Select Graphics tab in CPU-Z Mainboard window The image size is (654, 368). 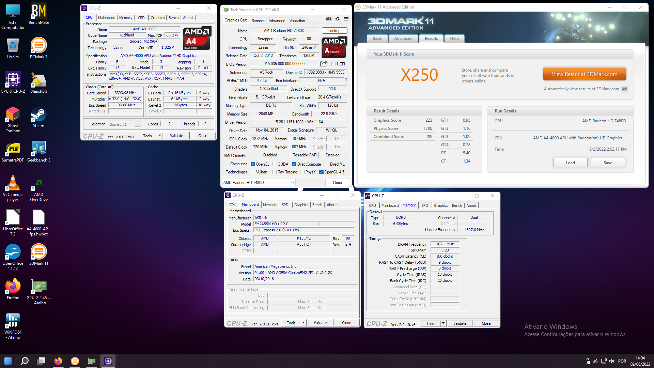tap(301, 205)
